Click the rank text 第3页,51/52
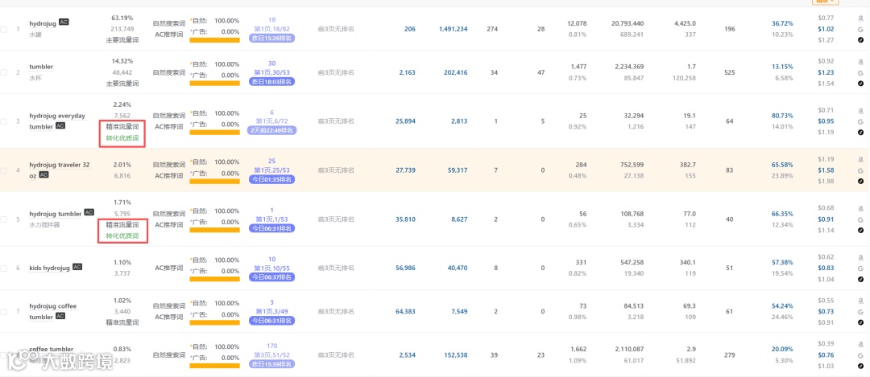 point(272,354)
